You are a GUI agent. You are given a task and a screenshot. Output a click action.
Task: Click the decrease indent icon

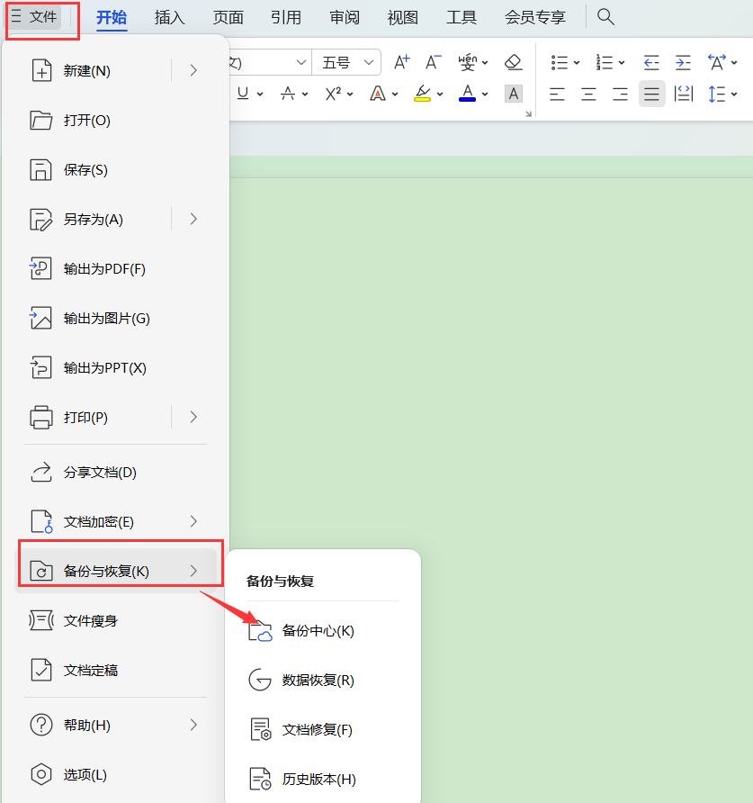pyautogui.click(x=651, y=62)
